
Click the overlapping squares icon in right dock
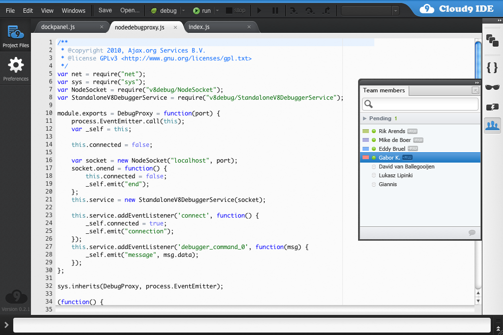point(492,40)
